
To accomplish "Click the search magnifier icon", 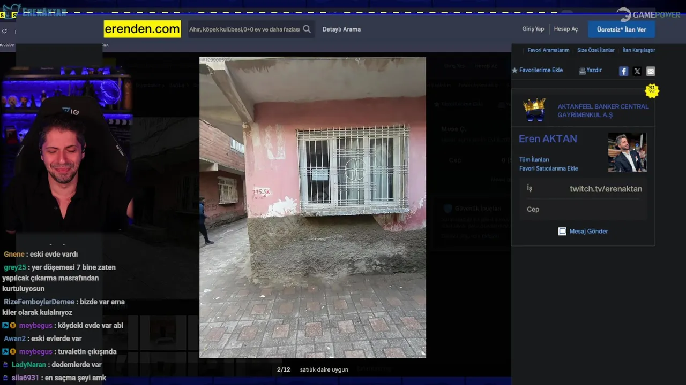I will point(307,29).
